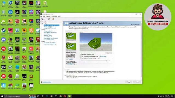
Task: Click the NVIDIA Control Panel taskbar icon
Action: [x=69, y=96]
